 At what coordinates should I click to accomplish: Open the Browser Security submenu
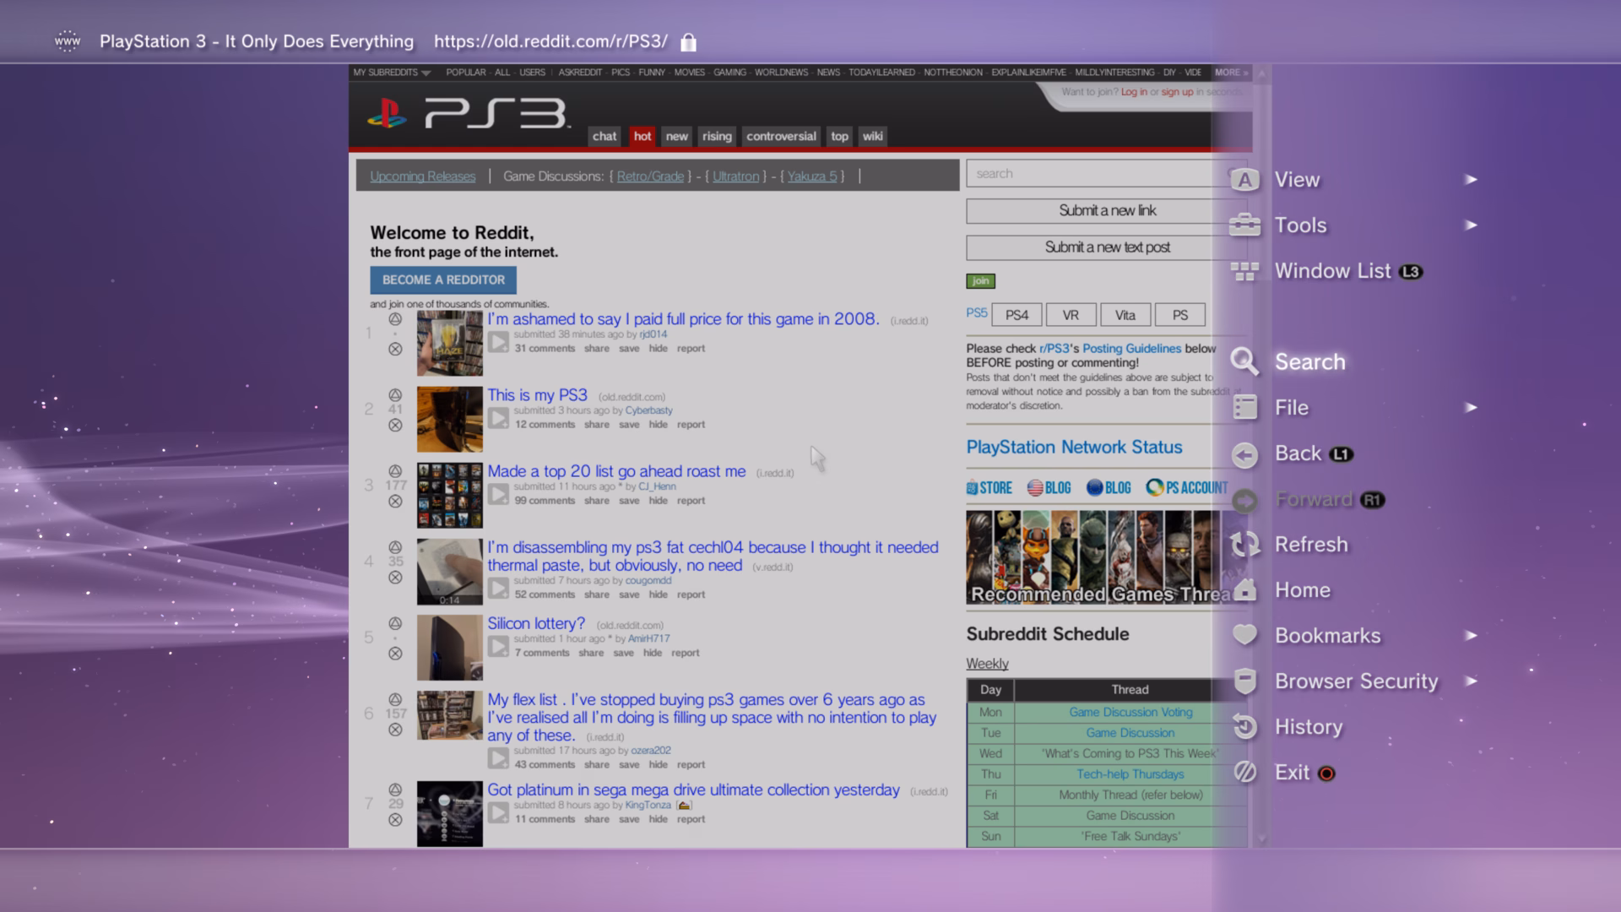click(1356, 681)
